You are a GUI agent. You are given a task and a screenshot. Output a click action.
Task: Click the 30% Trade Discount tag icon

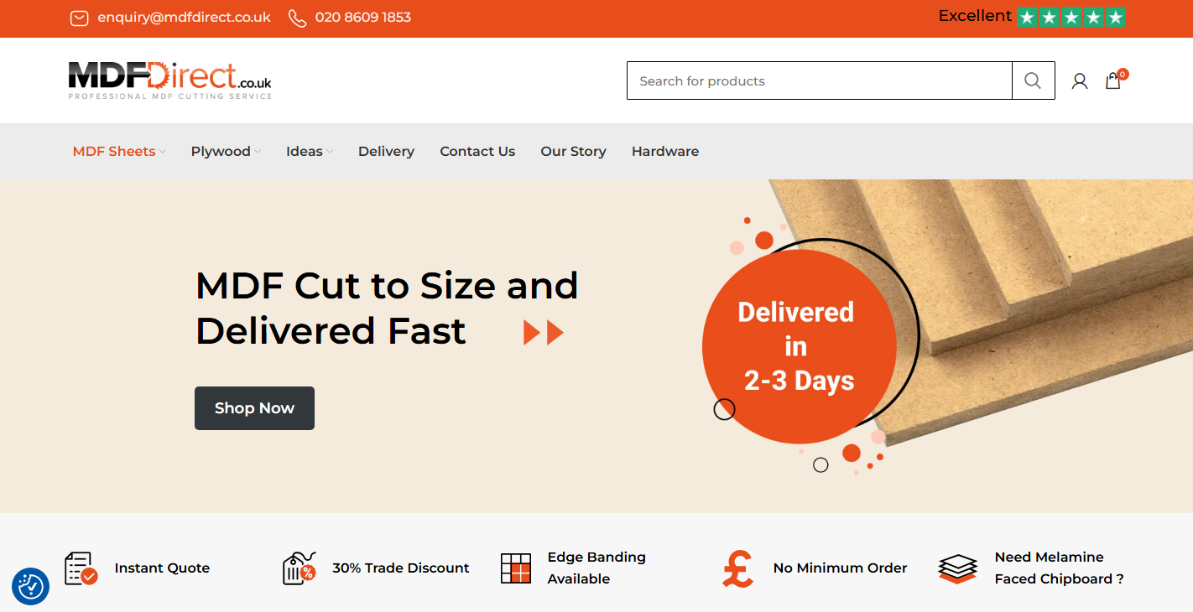[299, 568]
